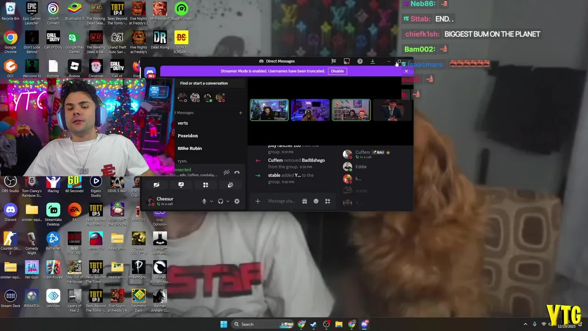588x331 pixels.
Task: Open Discord voice activities launcher
Action: tap(206, 185)
